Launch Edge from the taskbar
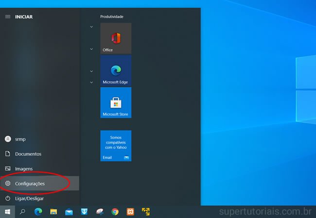316x218 pixels. coord(38,212)
